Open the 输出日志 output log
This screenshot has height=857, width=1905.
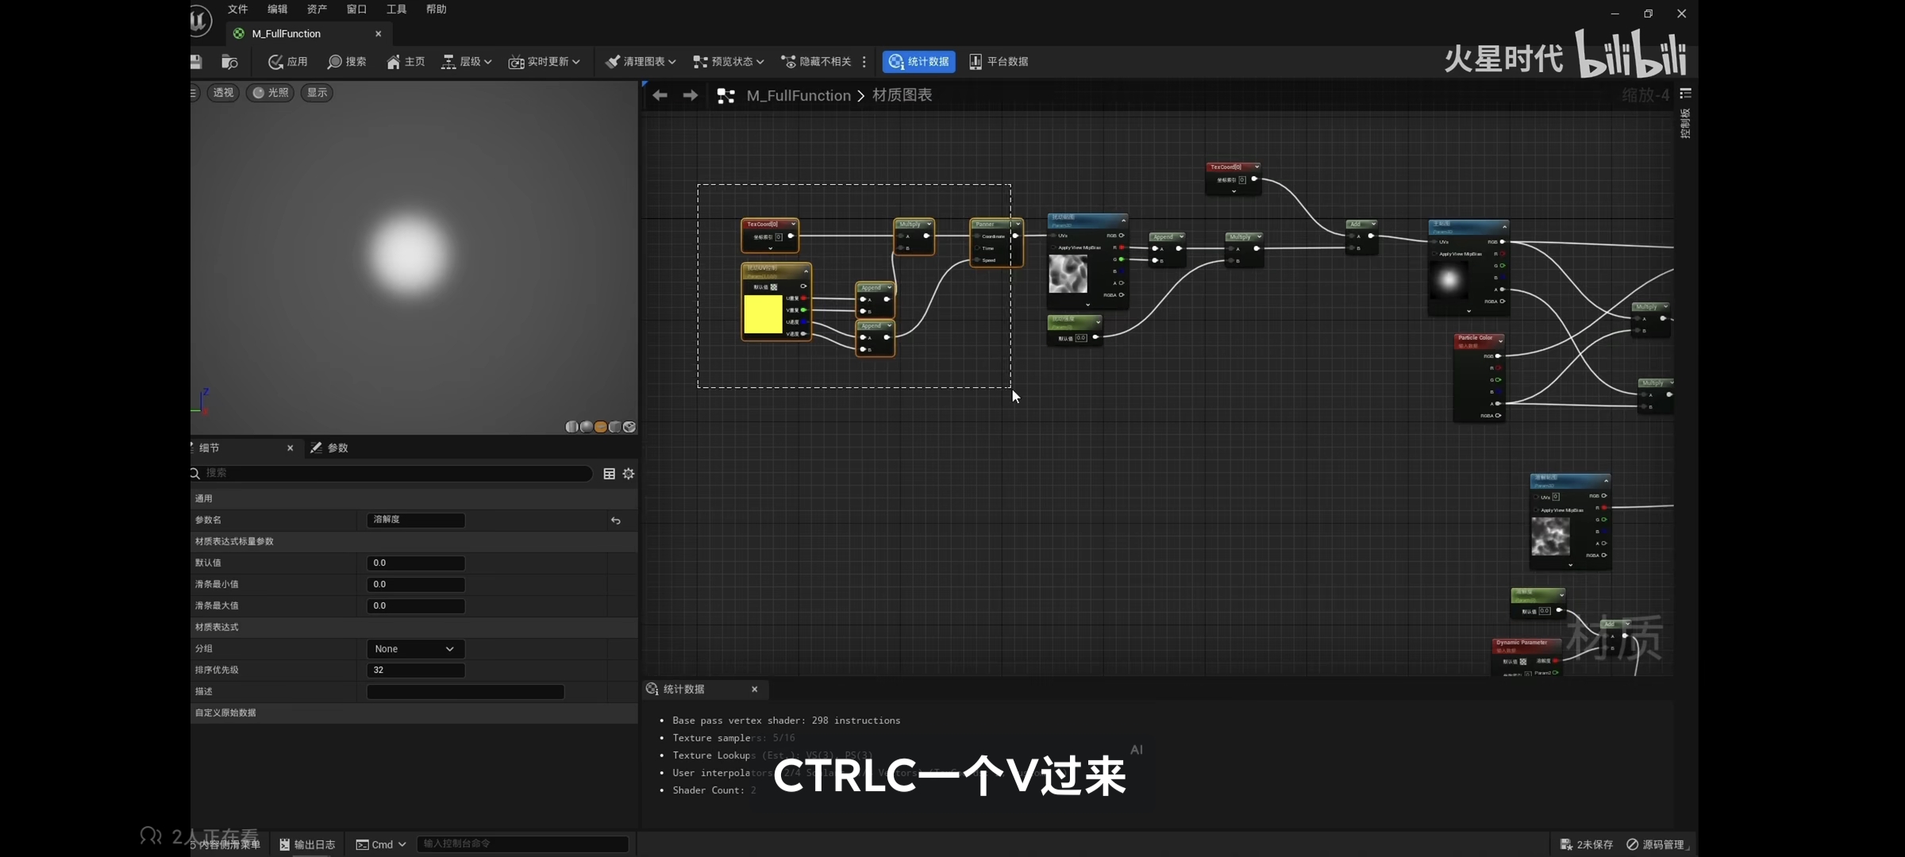[307, 844]
